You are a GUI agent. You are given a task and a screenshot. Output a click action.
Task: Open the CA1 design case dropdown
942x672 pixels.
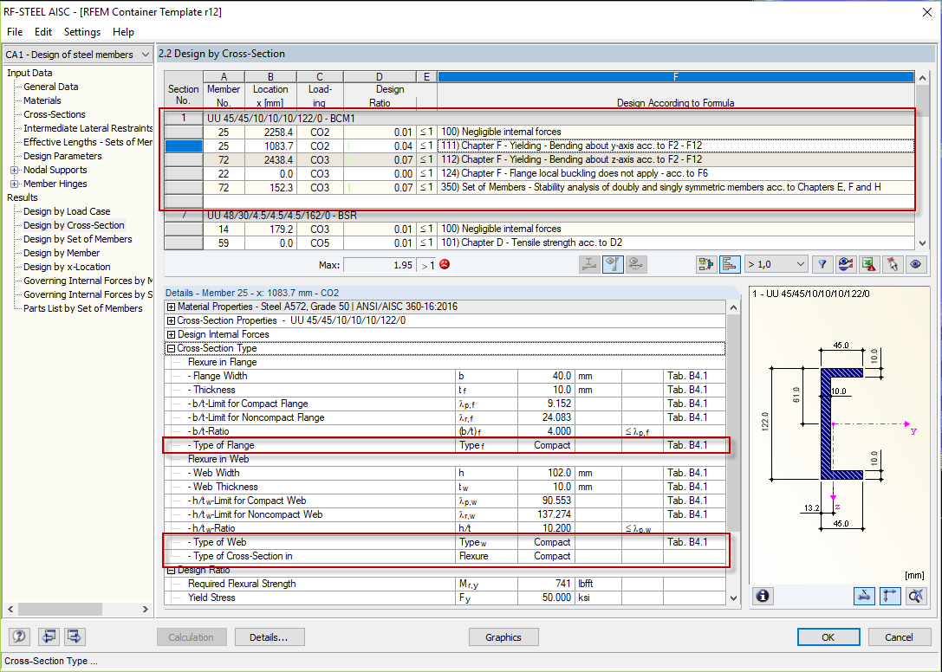tap(76, 54)
